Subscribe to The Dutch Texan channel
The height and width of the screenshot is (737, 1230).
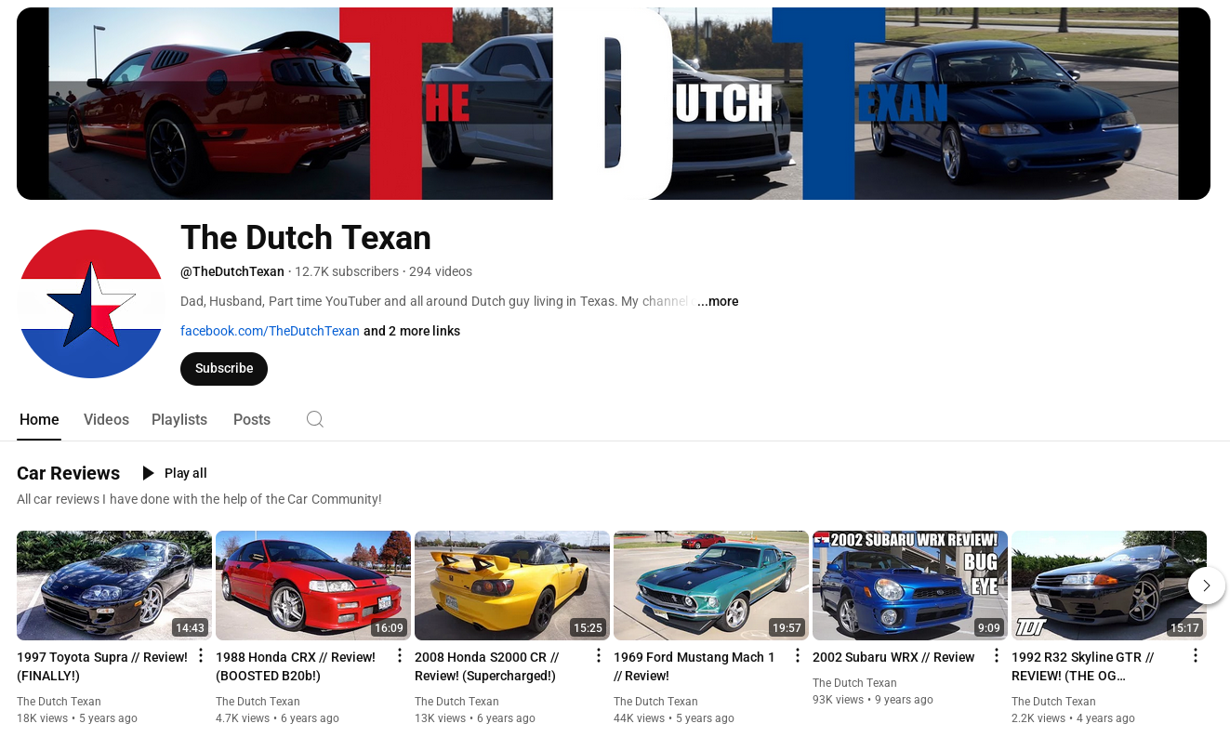pyautogui.click(x=224, y=368)
